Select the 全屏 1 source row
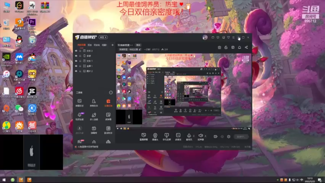This screenshot has height=183, width=325. (x=94, y=66)
